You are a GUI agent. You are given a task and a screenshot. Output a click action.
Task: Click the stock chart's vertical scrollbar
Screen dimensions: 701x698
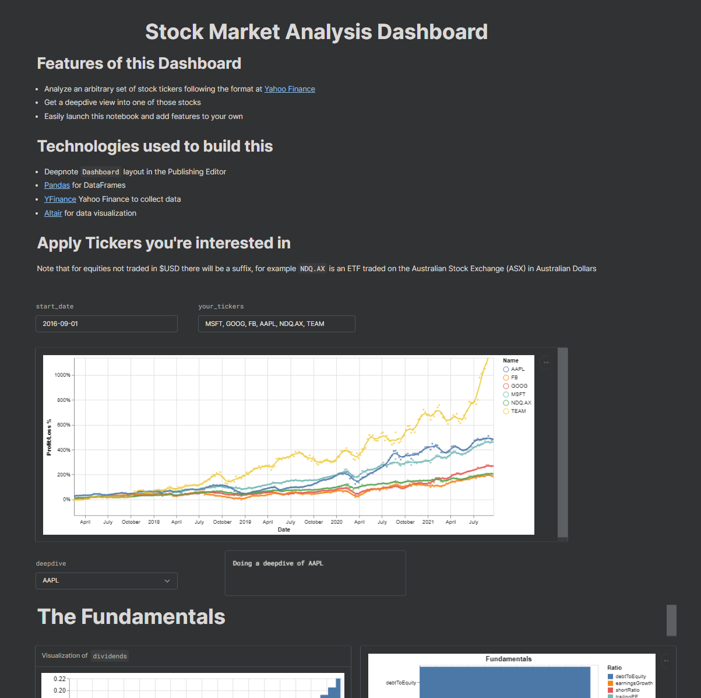562,443
